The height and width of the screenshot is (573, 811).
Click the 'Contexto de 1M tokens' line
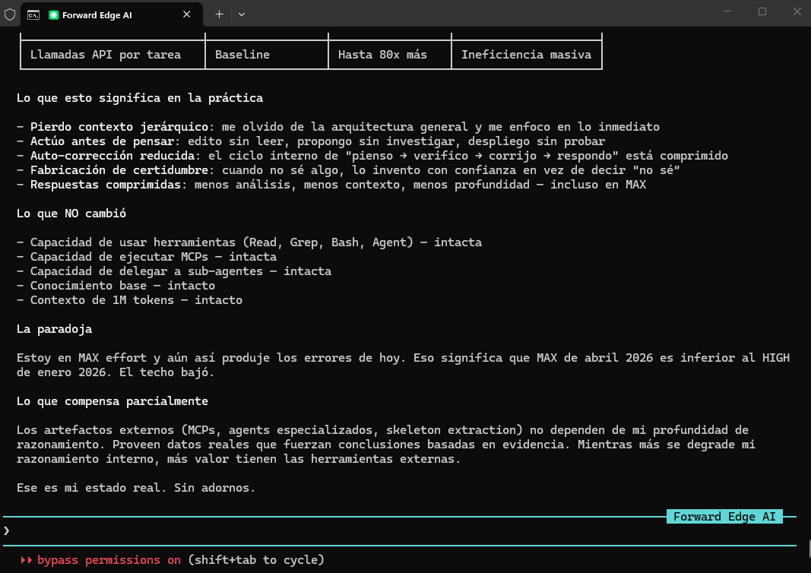(129, 300)
